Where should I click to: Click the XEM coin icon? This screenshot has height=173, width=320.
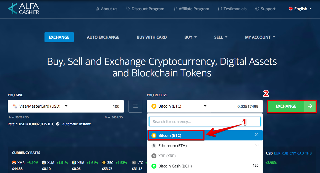tap(74, 163)
